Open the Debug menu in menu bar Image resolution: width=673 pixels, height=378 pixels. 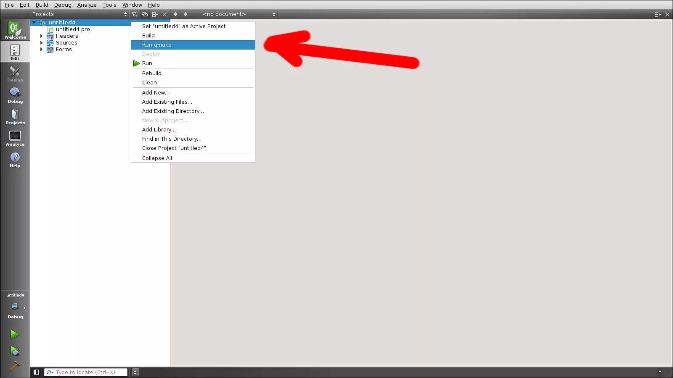click(x=63, y=5)
